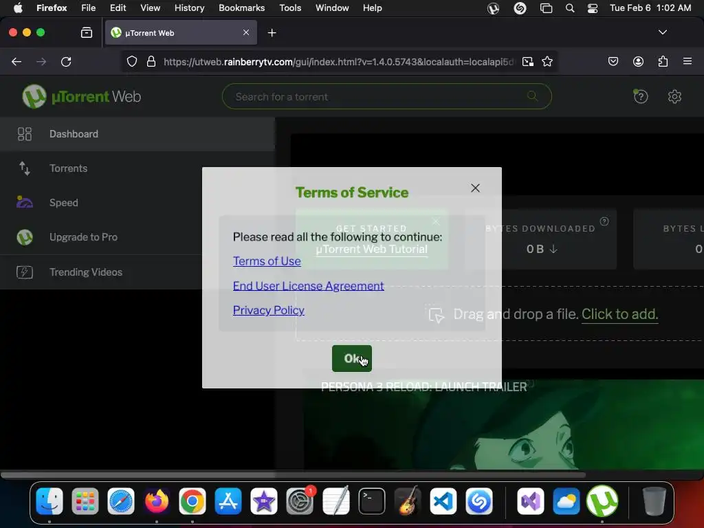Select the µTorrent Web tab
The width and height of the screenshot is (704, 528).
[x=181, y=33]
